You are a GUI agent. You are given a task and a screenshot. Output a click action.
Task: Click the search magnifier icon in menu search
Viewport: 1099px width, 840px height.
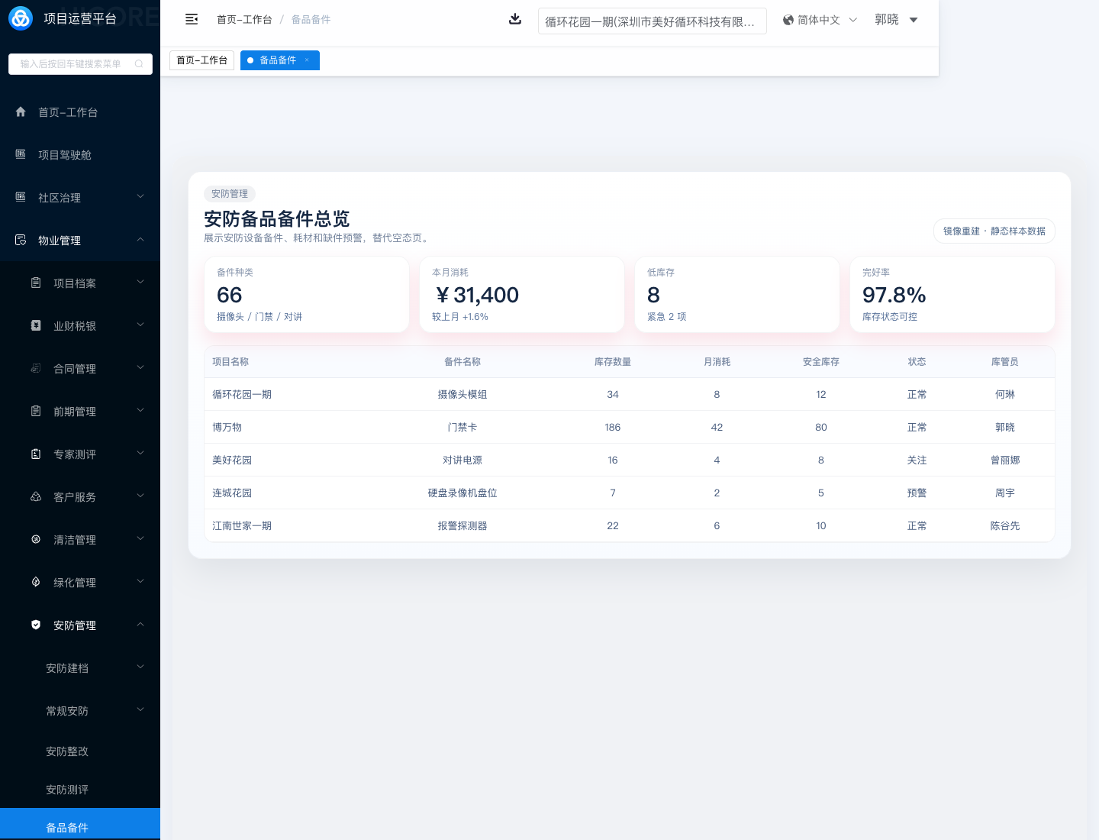tap(139, 64)
